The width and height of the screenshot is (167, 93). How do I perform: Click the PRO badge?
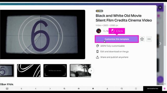point(99,11)
